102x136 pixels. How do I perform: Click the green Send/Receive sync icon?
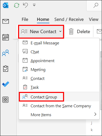point(16,5)
